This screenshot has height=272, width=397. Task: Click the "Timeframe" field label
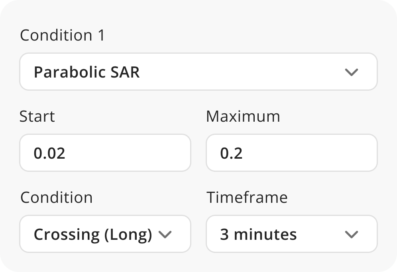(247, 198)
